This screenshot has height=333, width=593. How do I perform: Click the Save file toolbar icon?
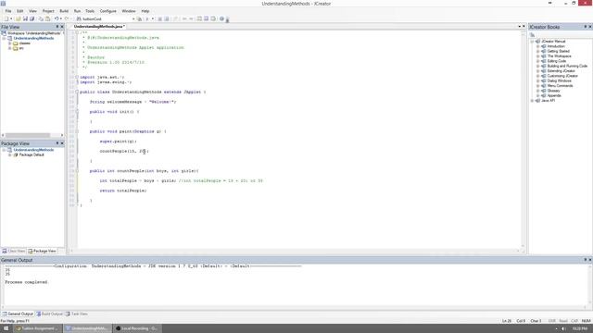(x=25, y=18)
